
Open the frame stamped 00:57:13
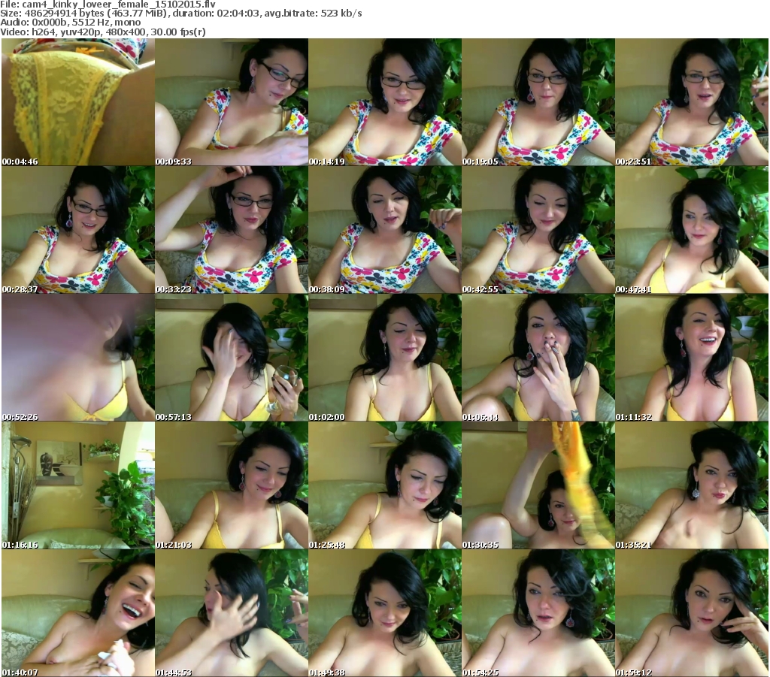(232, 358)
